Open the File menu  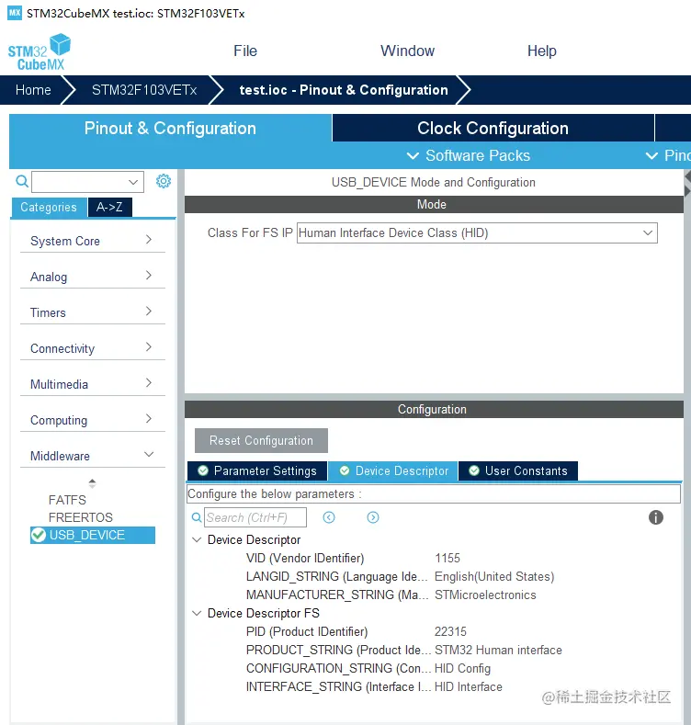point(245,51)
